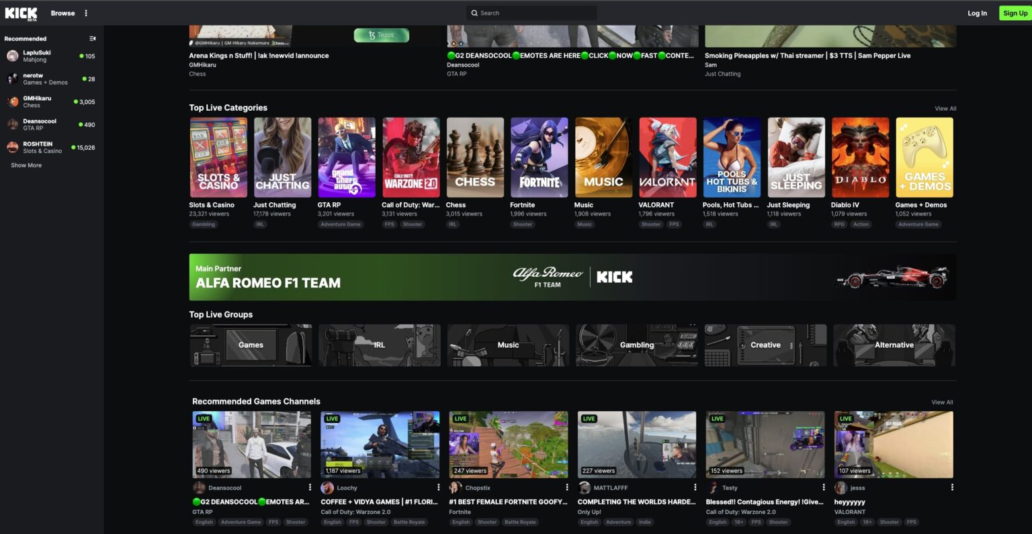Viewport: 1032px width, 534px height.
Task: Select the IRL live group
Action: click(x=380, y=345)
